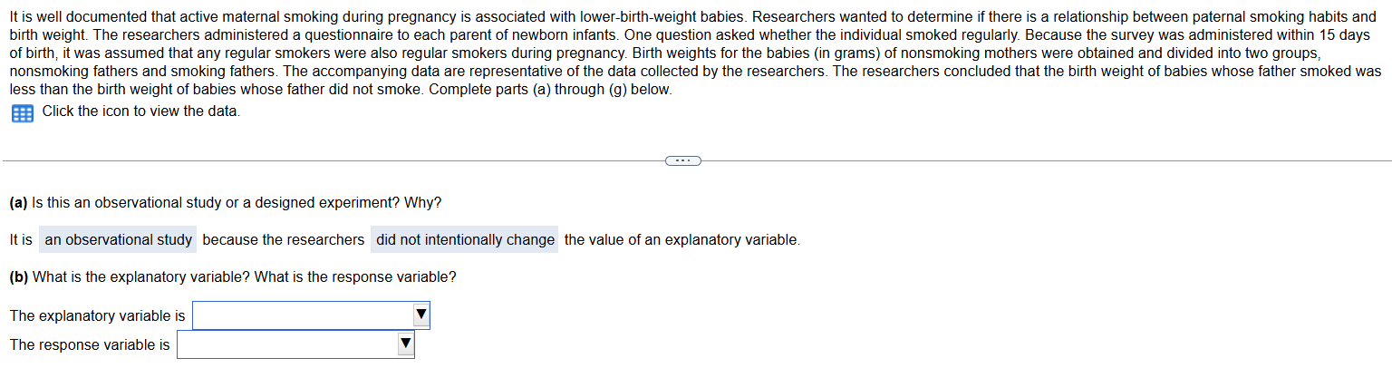The image size is (1392, 368).
Task: Click the 'Click the icon to view the data' text
Action: 141,111
